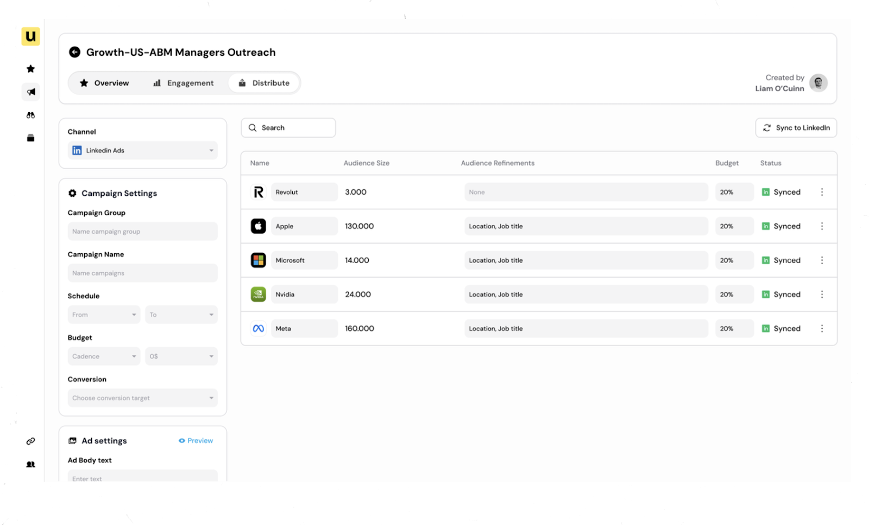Click the Audience Size column header

[x=367, y=163]
